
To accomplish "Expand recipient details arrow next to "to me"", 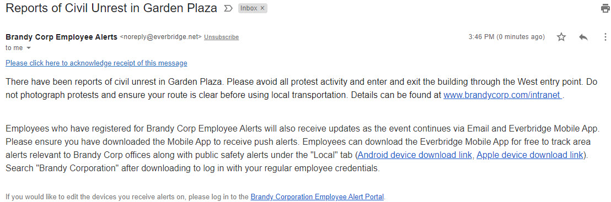I will pyautogui.click(x=29, y=48).
